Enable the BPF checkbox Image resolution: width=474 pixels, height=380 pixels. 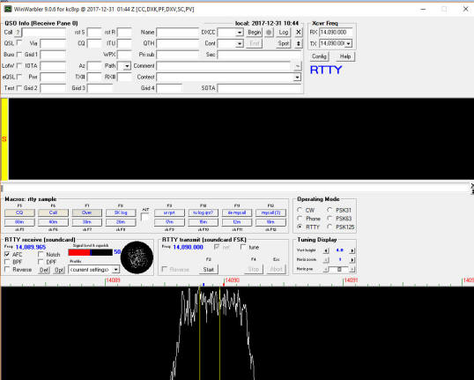pyautogui.click(x=7, y=262)
